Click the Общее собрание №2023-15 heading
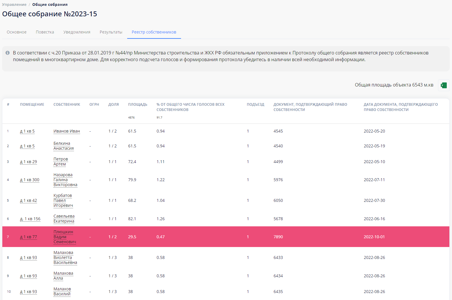This screenshot has height=300, width=452. tap(49, 14)
